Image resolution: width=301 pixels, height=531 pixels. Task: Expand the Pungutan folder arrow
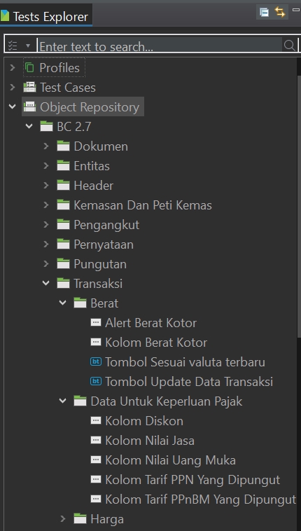point(46,264)
